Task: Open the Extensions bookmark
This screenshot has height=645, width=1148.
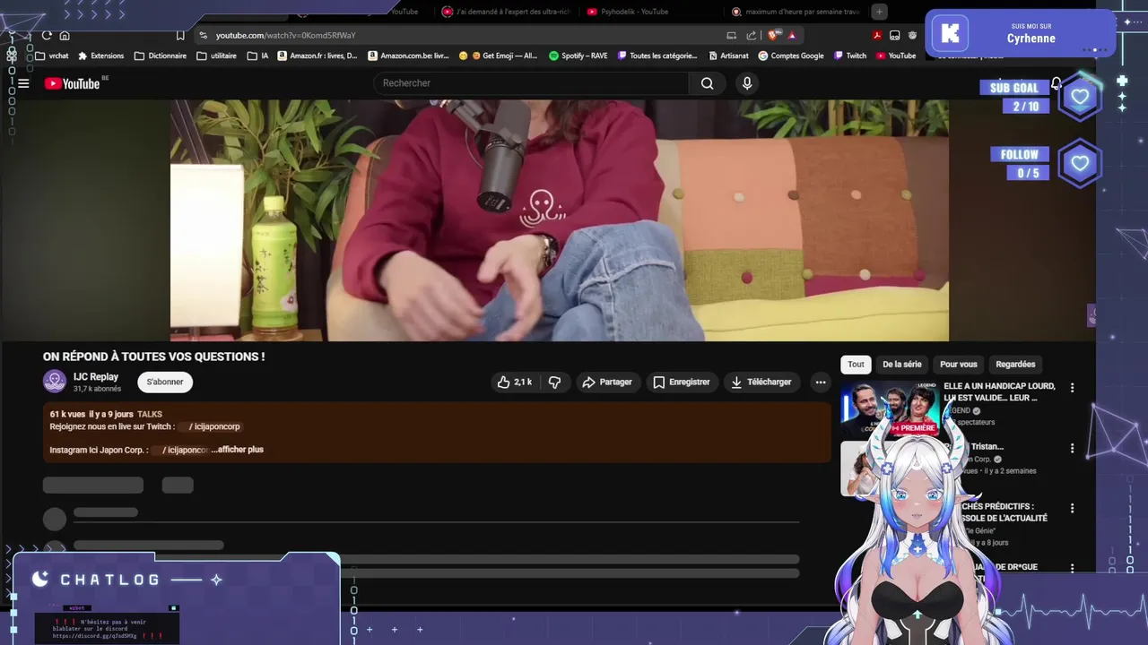Action: (x=100, y=56)
